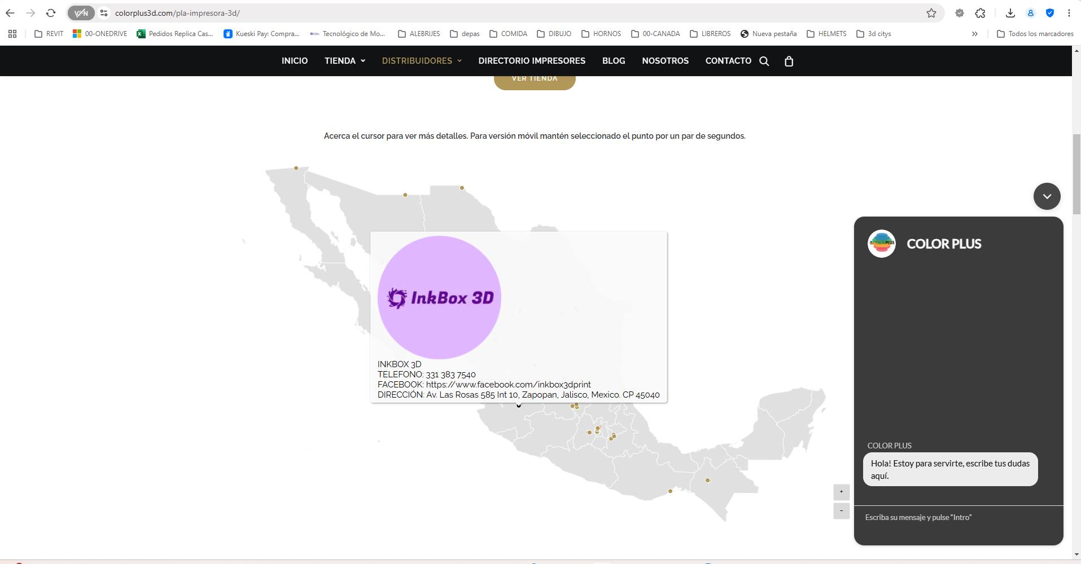The width and height of the screenshot is (1081, 564).
Task: Click the Color Plus chat avatar logo
Action: tap(882, 244)
